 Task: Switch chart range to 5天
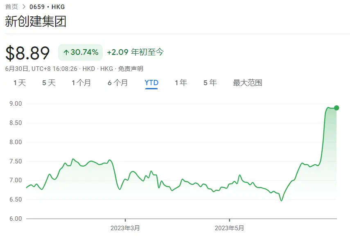[x=49, y=83]
